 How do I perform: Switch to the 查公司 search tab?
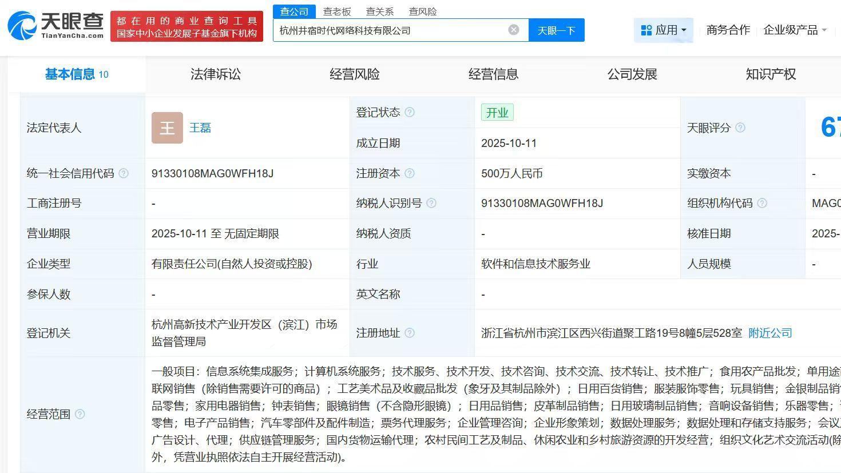294,11
